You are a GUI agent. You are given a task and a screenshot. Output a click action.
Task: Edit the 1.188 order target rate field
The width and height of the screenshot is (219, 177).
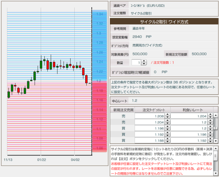tap(150, 141)
